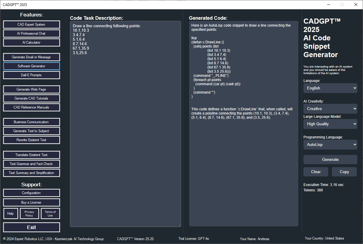The width and height of the screenshot is (363, 244).
Task: Click Buy a License
Action: click(x=31, y=202)
